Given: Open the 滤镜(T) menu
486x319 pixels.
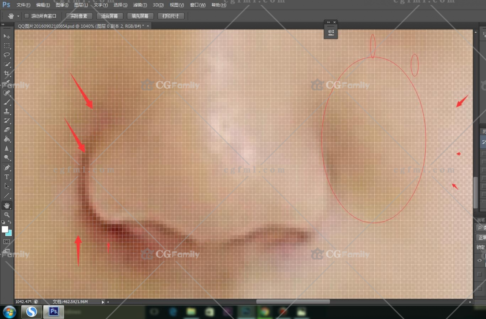Looking at the screenshot, I should coord(140,5).
